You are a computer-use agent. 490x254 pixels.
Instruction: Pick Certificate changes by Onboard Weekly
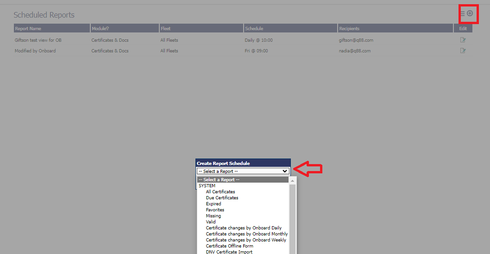pyautogui.click(x=246, y=240)
